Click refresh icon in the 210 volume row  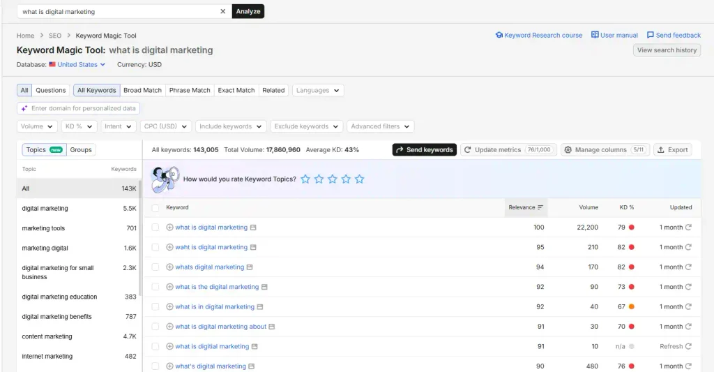click(688, 247)
